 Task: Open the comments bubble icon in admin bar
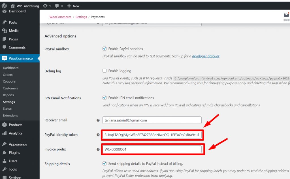click(x=57, y=6)
